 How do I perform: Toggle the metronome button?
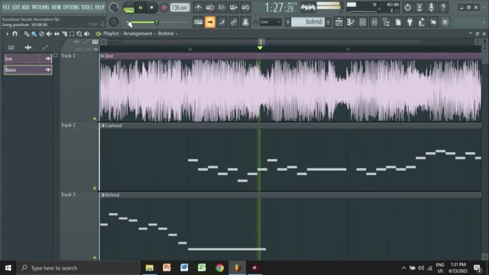click(198, 7)
